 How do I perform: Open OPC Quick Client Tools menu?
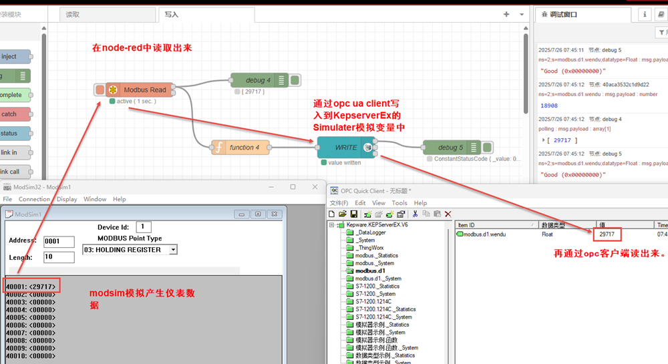click(399, 203)
